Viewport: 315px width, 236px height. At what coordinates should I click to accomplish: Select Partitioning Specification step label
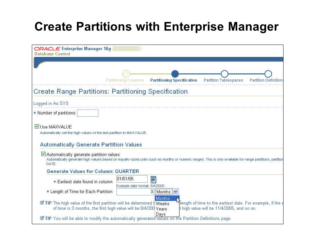point(174,80)
